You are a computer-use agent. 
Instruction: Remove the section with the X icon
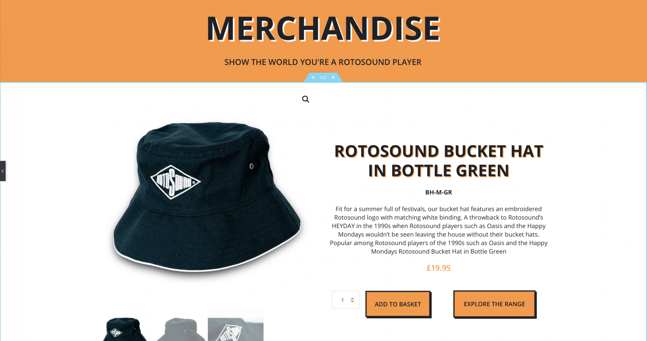(x=333, y=77)
